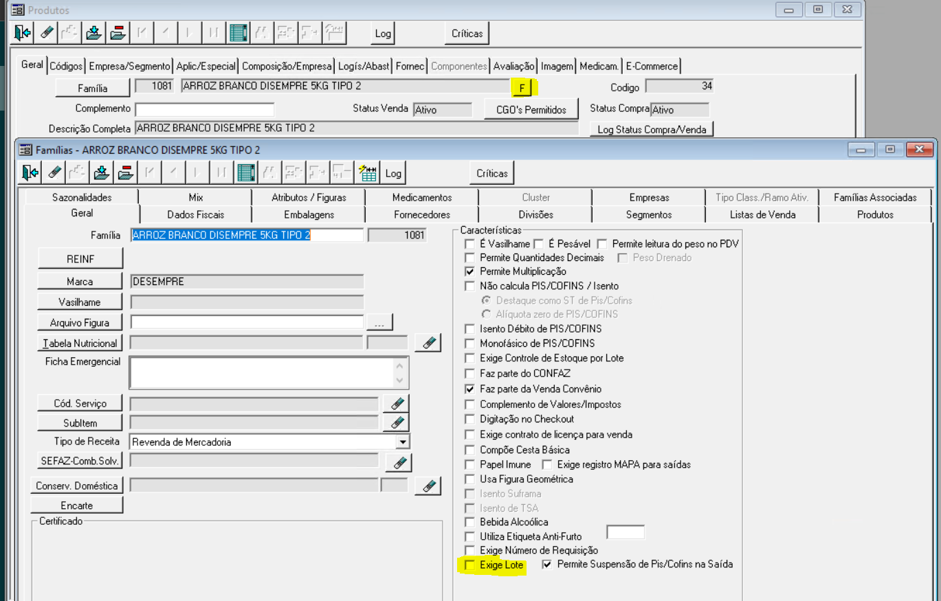Open Códigos tab in Produtos window
Screen dimensions: 941x601
[67, 66]
